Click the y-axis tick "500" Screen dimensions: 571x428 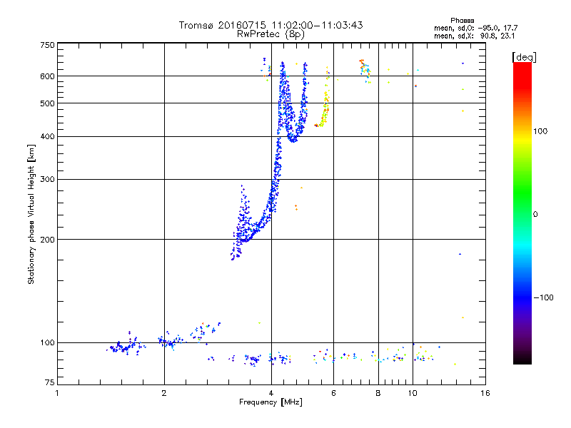click(48, 103)
